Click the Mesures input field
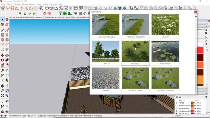Image resolution: width=210 pixels, height=118 pixels. pyautogui.click(x=196, y=116)
